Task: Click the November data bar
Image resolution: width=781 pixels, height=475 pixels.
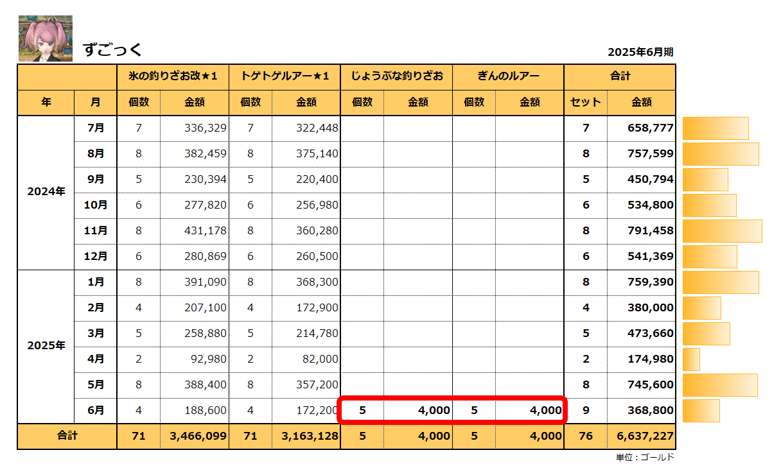Action: [722, 231]
